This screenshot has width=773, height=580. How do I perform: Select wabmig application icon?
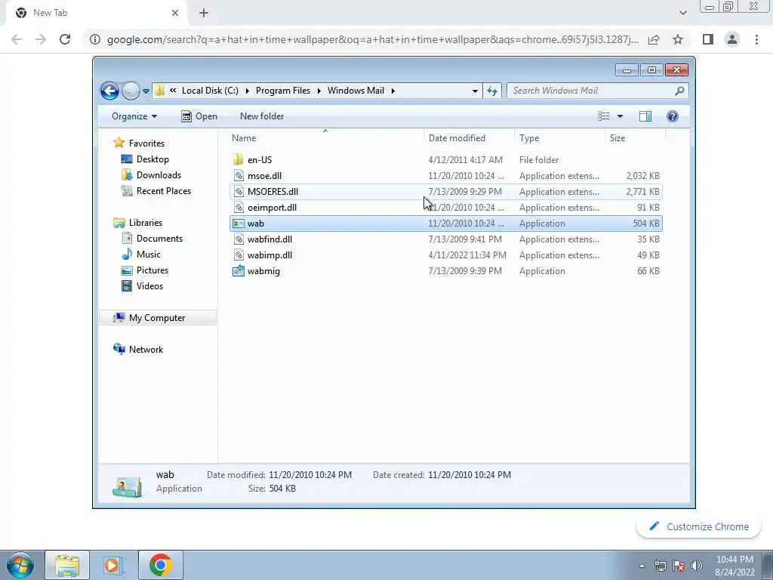[x=239, y=271]
